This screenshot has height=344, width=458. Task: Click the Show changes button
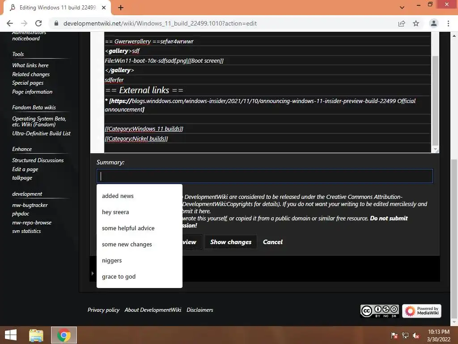[231, 242]
